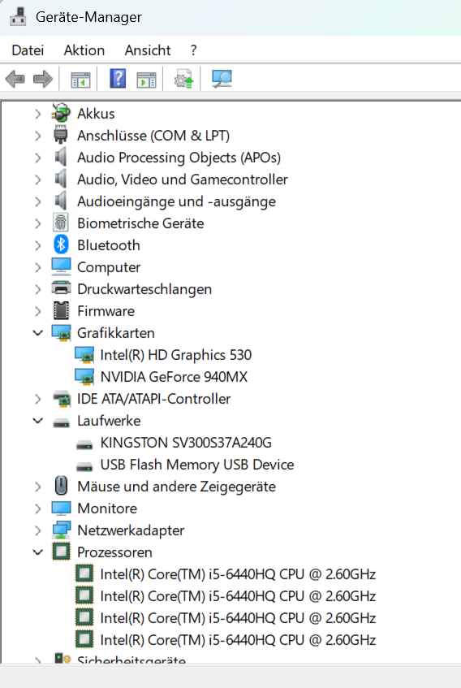Select NVIDIA GeForce 940MX device
Image resolution: width=461 pixels, height=688 pixels.
tap(174, 377)
